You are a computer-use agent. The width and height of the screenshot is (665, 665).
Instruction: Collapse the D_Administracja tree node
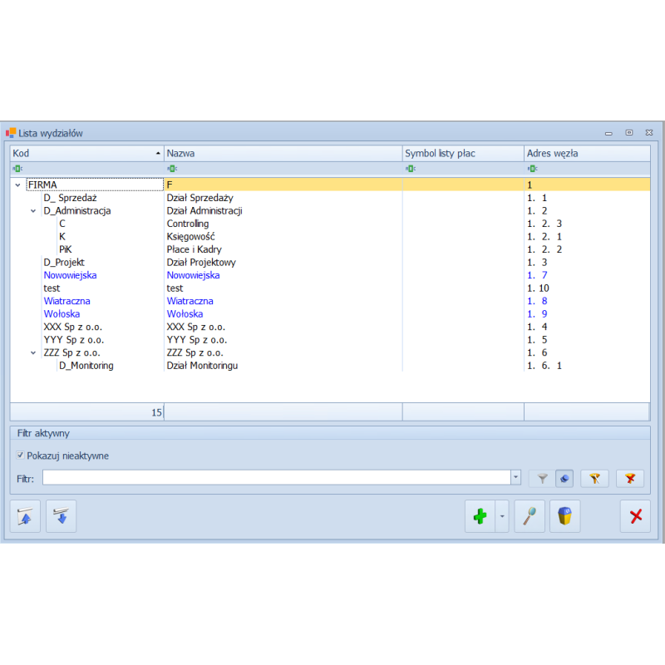[x=33, y=211]
